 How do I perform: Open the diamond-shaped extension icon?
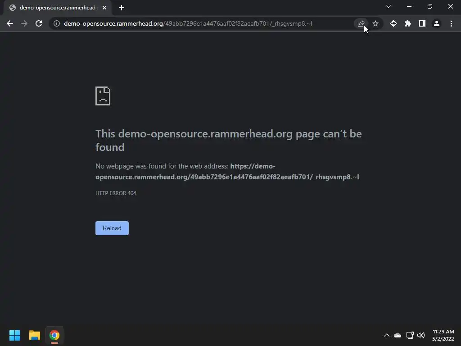coord(393,23)
